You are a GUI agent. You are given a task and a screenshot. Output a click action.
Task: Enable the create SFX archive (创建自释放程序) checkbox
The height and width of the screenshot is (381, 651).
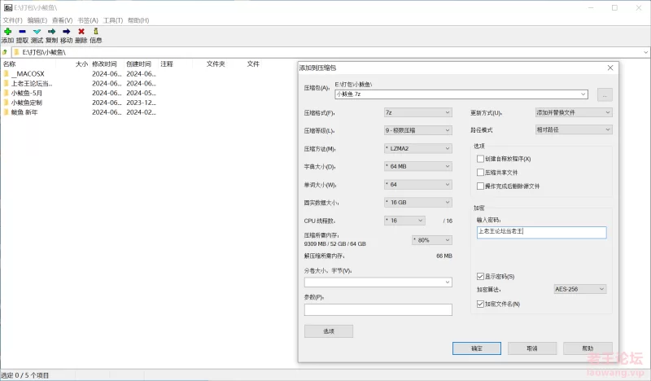[x=480, y=159]
